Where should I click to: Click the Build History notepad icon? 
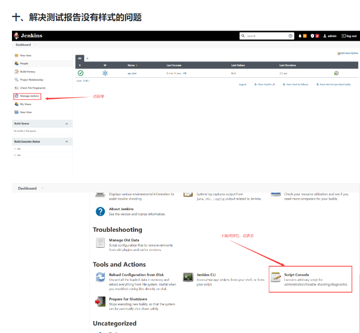(16, 71)
